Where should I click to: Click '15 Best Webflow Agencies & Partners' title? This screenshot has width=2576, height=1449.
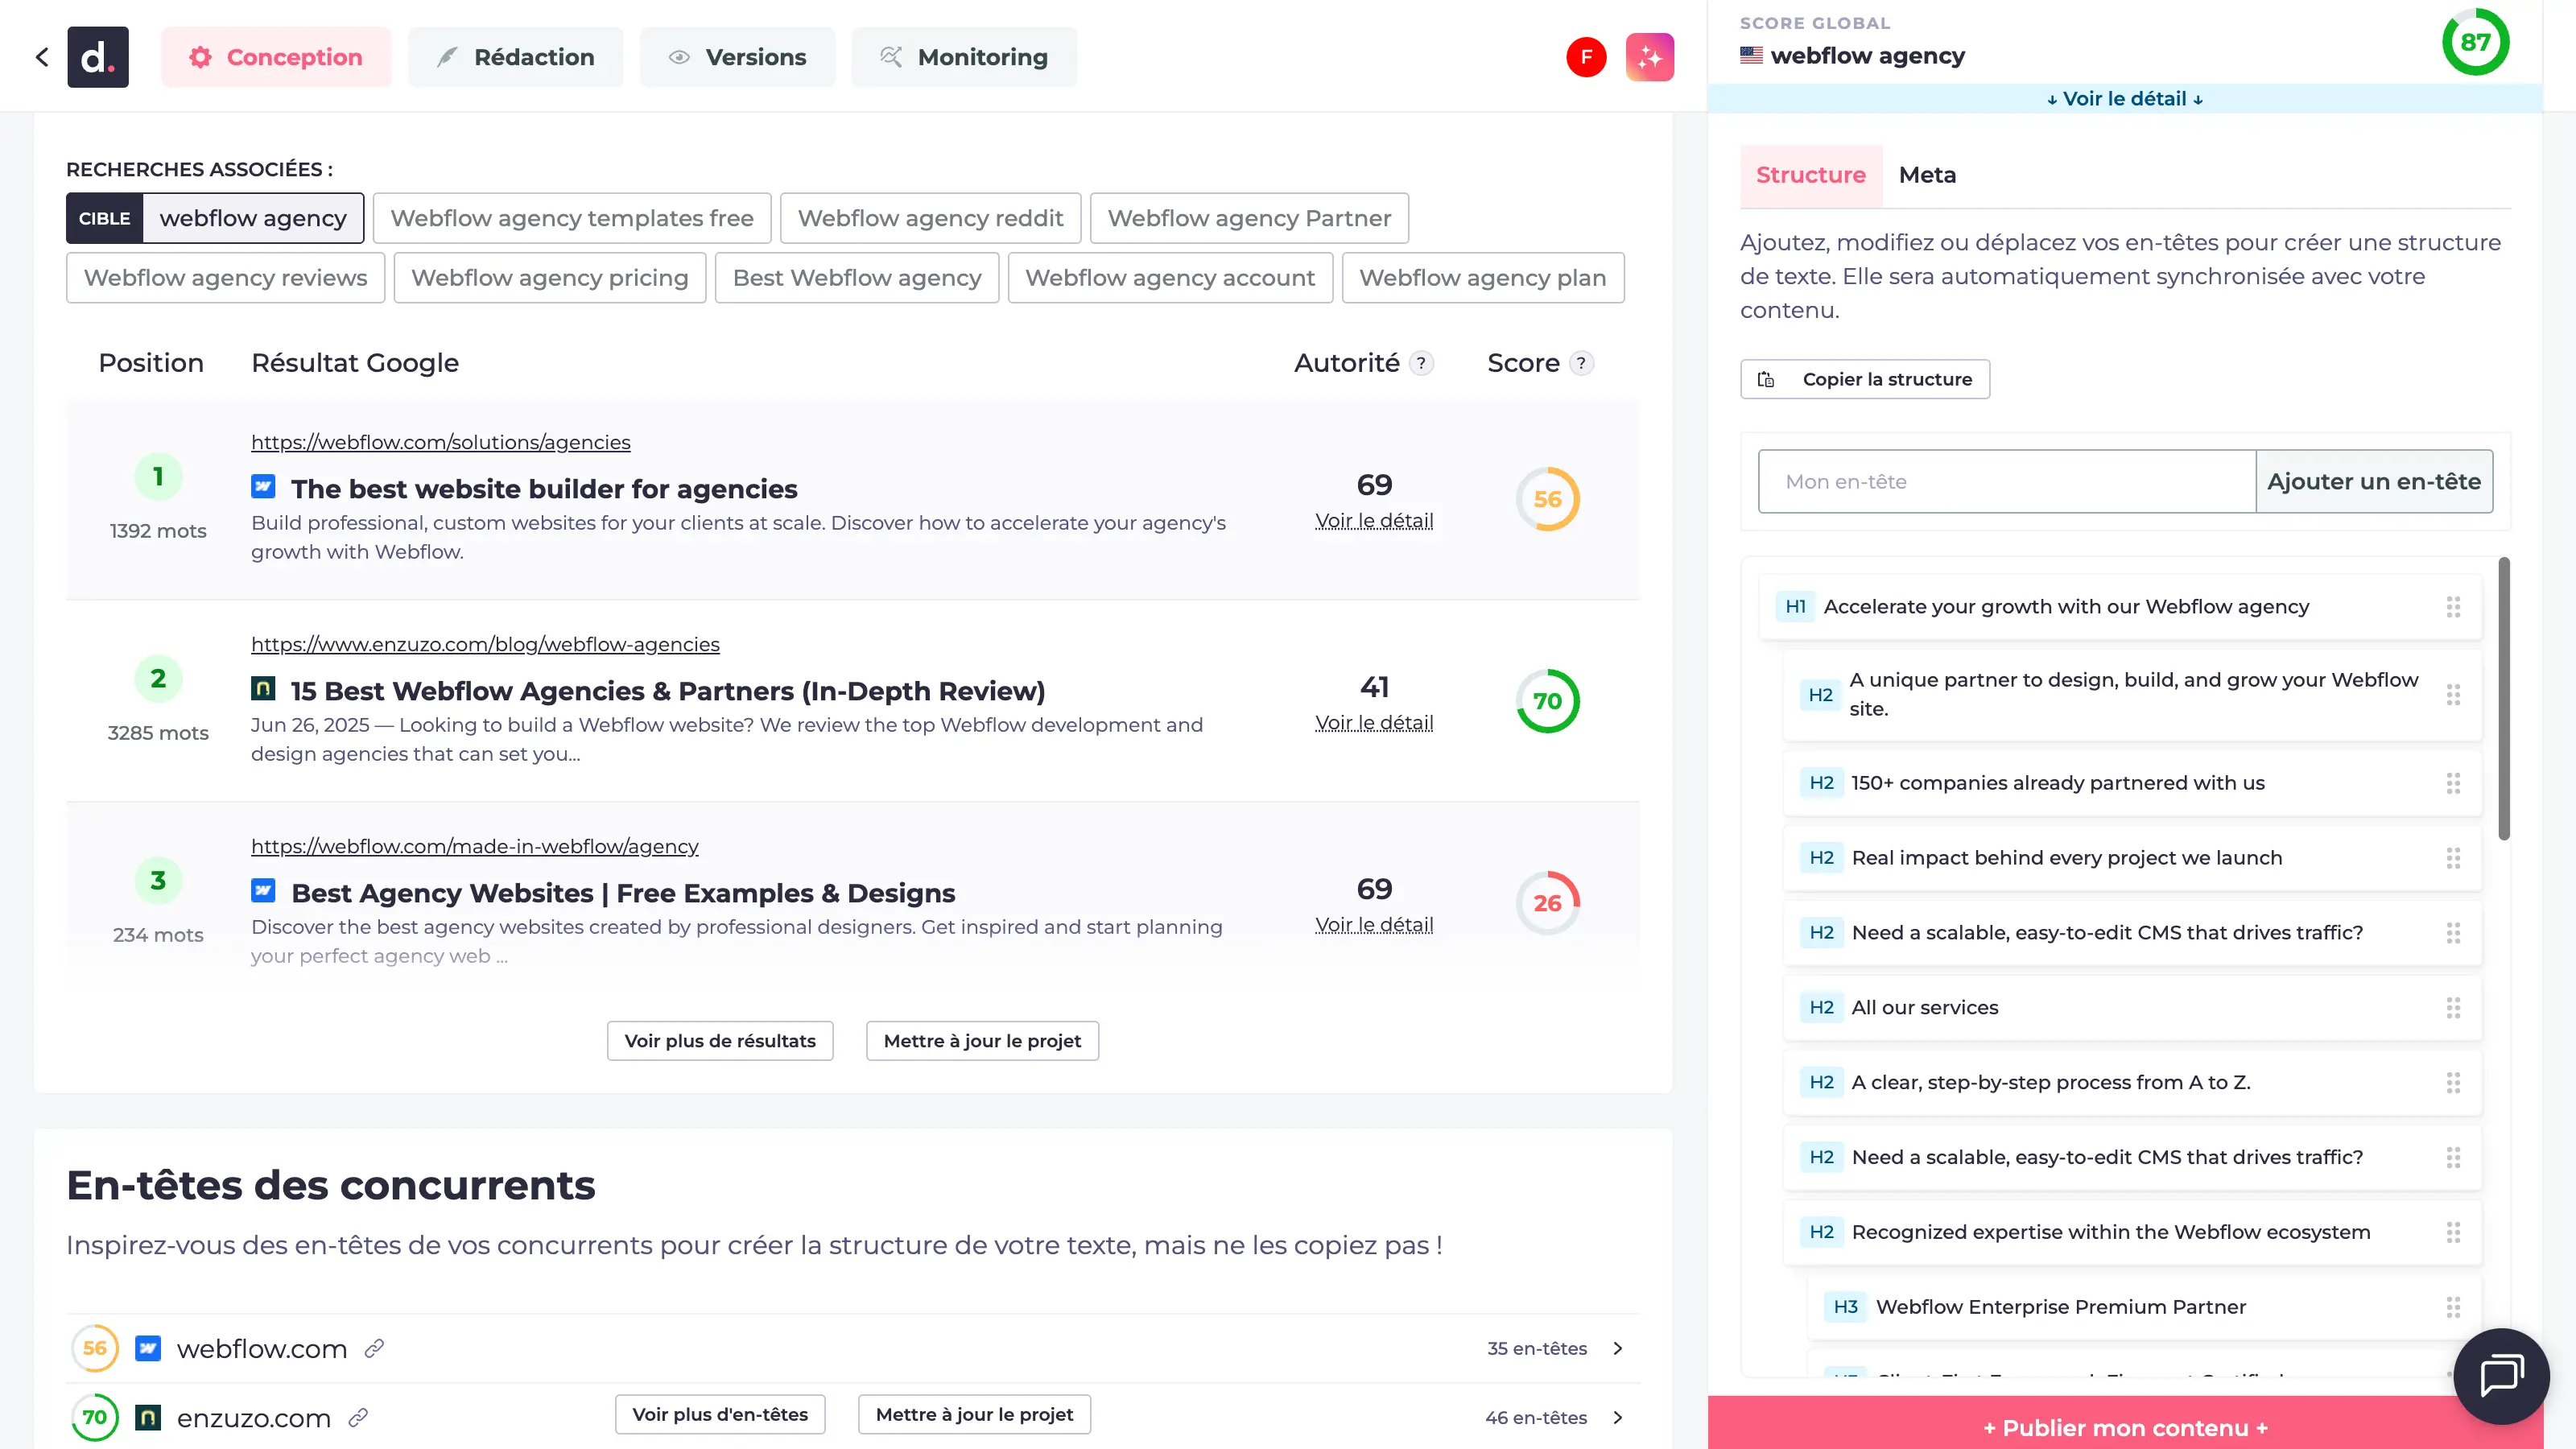(668, 691)
